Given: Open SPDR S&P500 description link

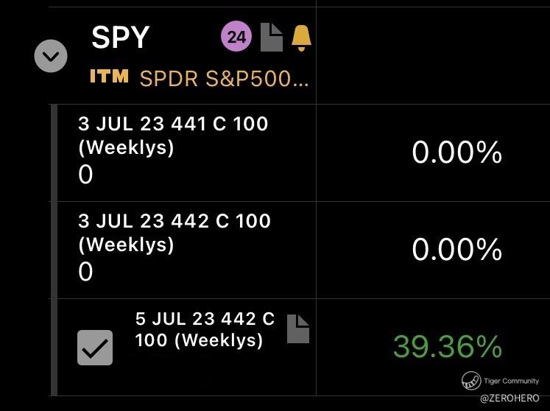Looking at the screenshot, I should (224, 78).
